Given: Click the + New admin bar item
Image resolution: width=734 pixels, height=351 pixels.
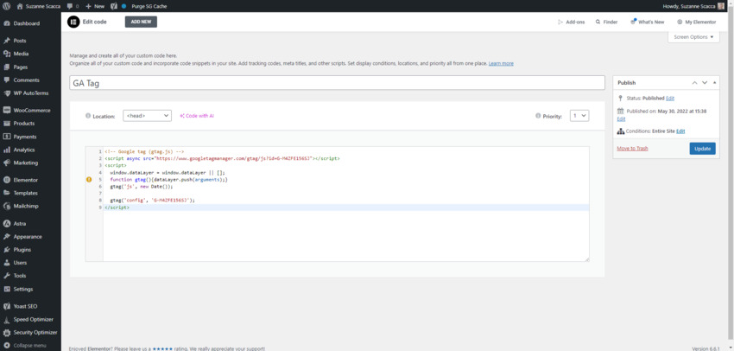Looking at the screenshot, I should (x=95, y=7).
